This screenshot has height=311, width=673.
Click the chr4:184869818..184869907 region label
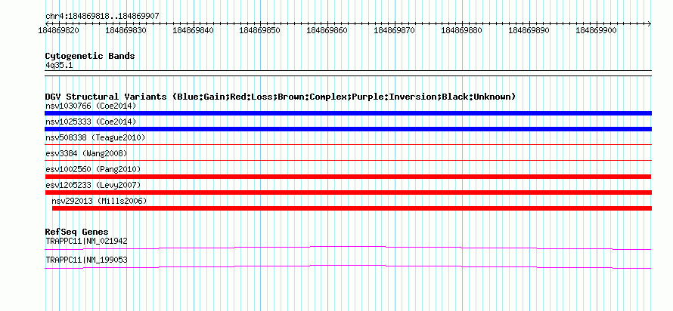[x=102, y=16]
